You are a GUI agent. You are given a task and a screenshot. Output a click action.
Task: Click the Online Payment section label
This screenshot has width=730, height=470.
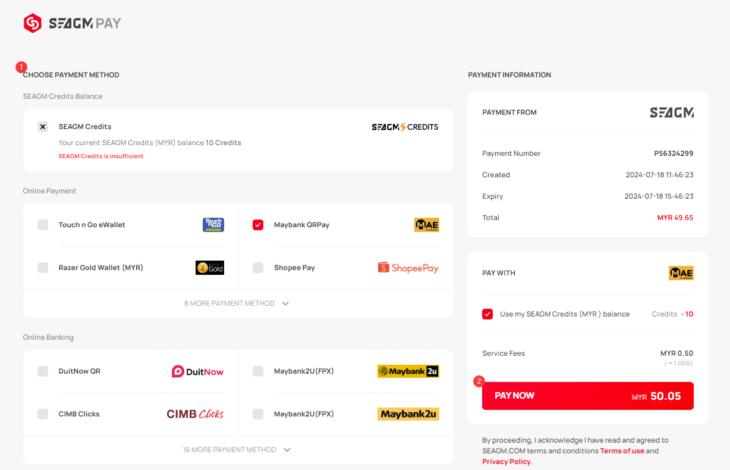click(50, 191)
